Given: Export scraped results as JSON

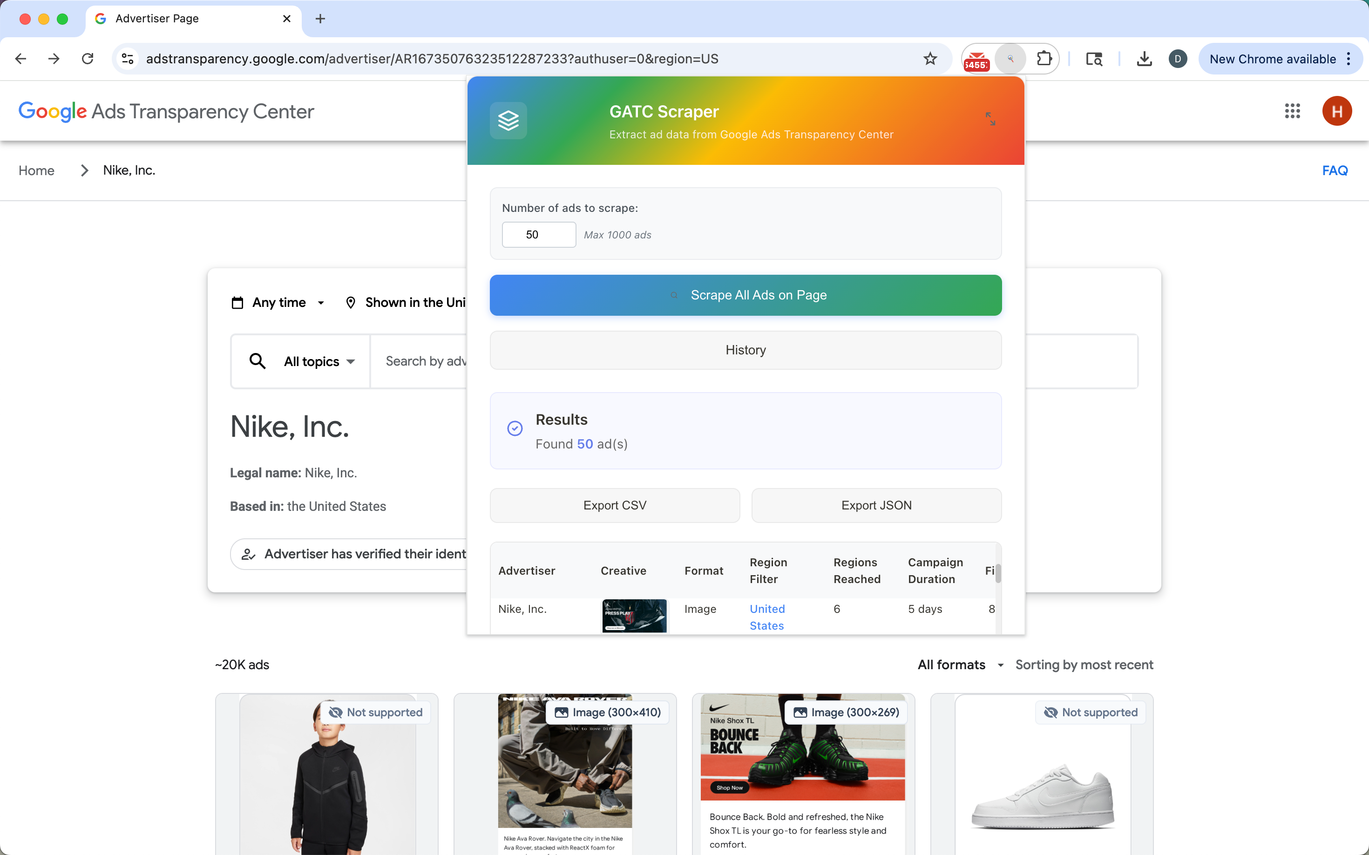Looking at the screenshot, I should [x=875, y=505].
